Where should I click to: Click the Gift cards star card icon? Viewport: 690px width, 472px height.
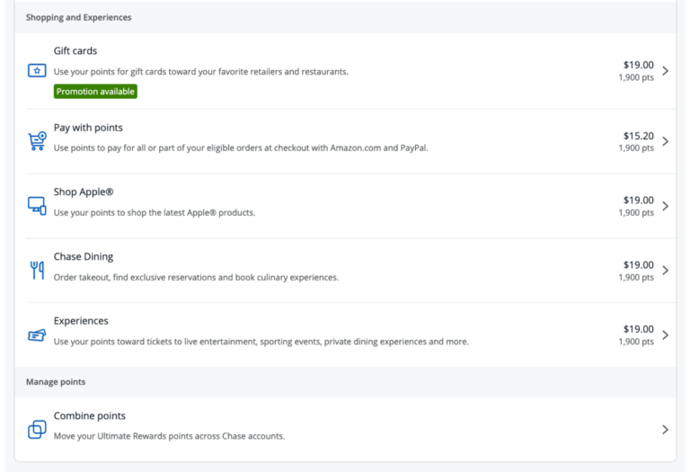click(37, 70)
